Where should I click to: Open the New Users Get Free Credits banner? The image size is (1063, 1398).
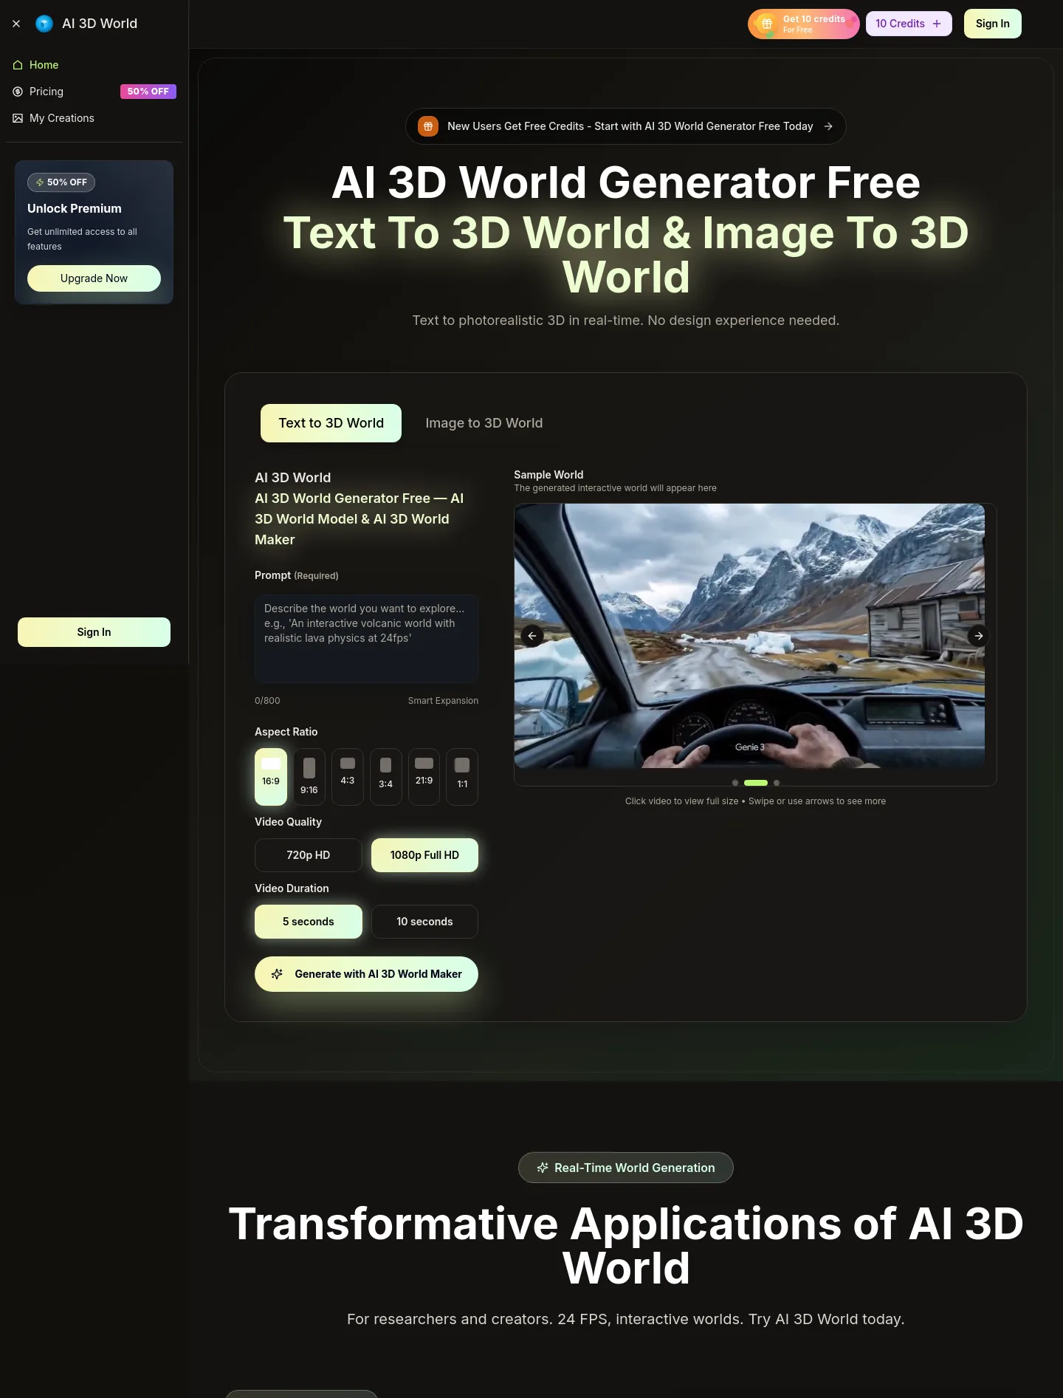tap(626, 126)
